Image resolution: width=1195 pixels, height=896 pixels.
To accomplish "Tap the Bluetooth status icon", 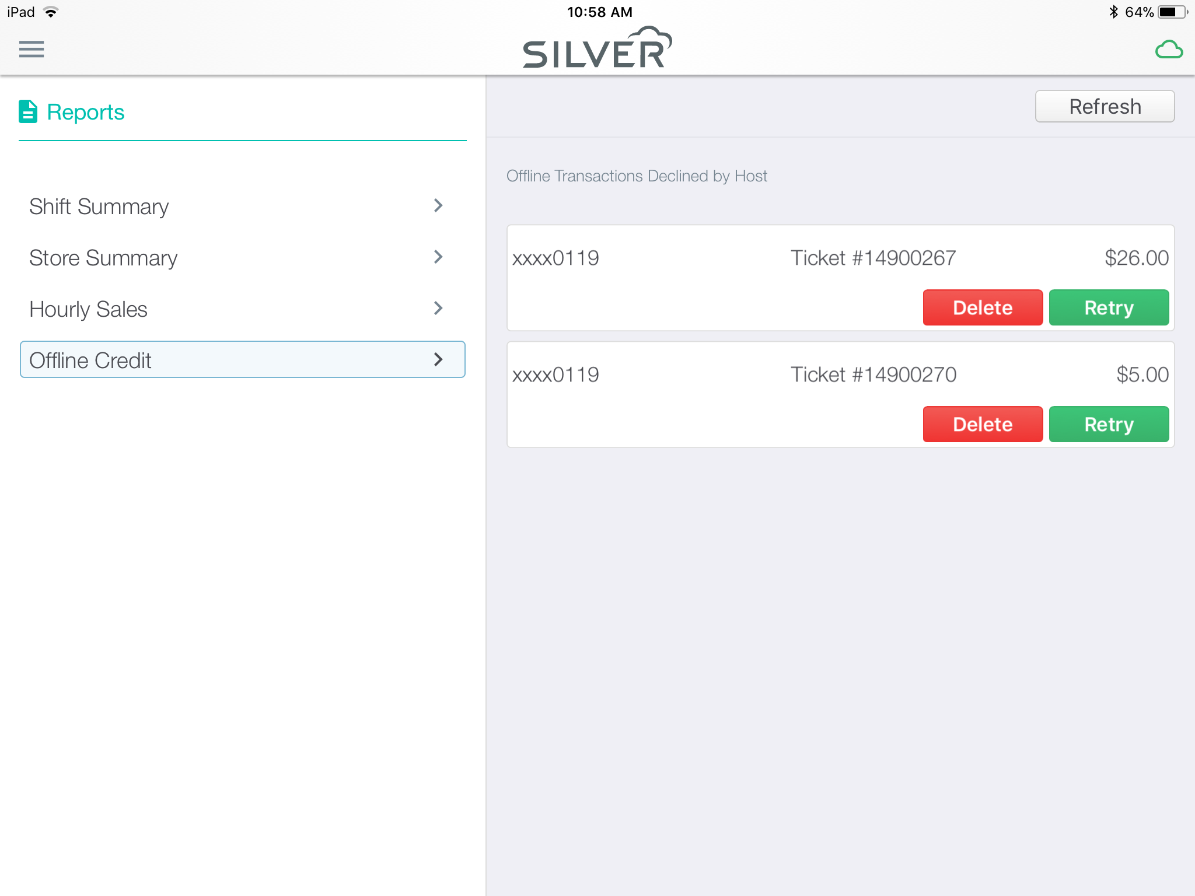I will click(1113, 12).
